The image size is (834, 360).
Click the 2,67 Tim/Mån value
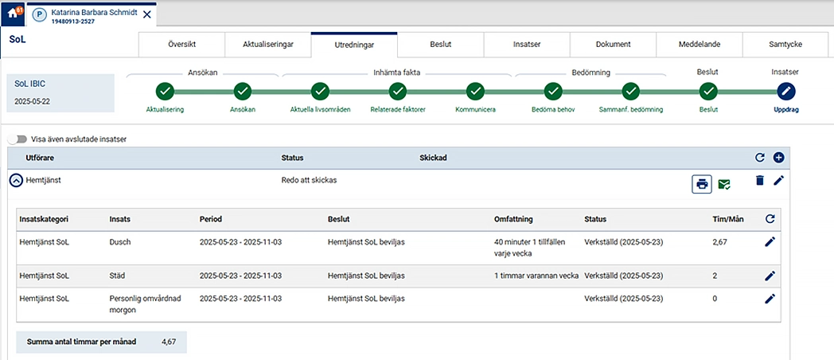[719, 242]
